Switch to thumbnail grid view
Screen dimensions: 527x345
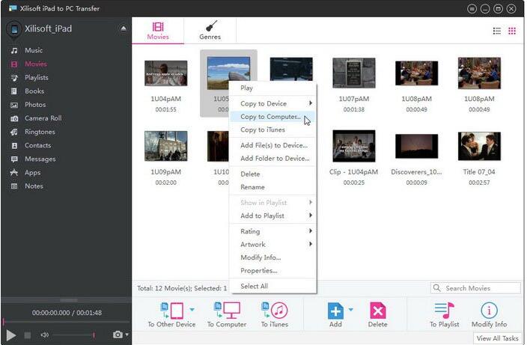(512, 31)
